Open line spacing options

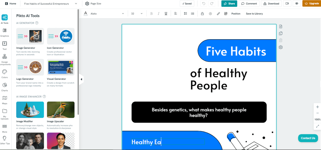click(x=185, y=14)
